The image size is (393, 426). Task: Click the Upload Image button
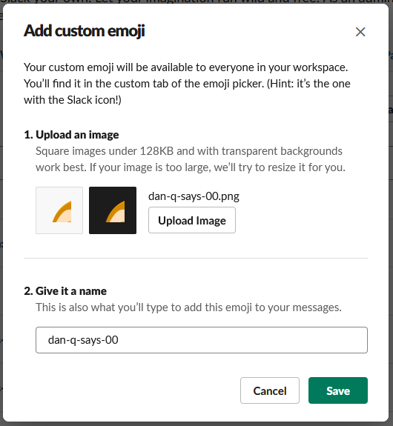[192, 220]
